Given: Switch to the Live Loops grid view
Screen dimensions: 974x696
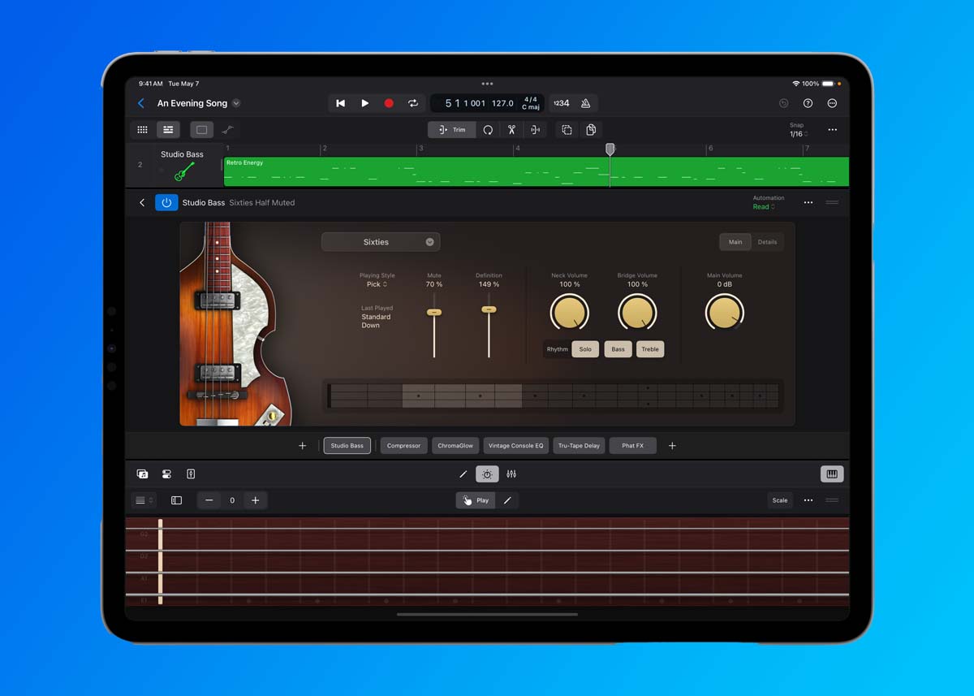Looking at the screenshot, I should click(142, 129).
